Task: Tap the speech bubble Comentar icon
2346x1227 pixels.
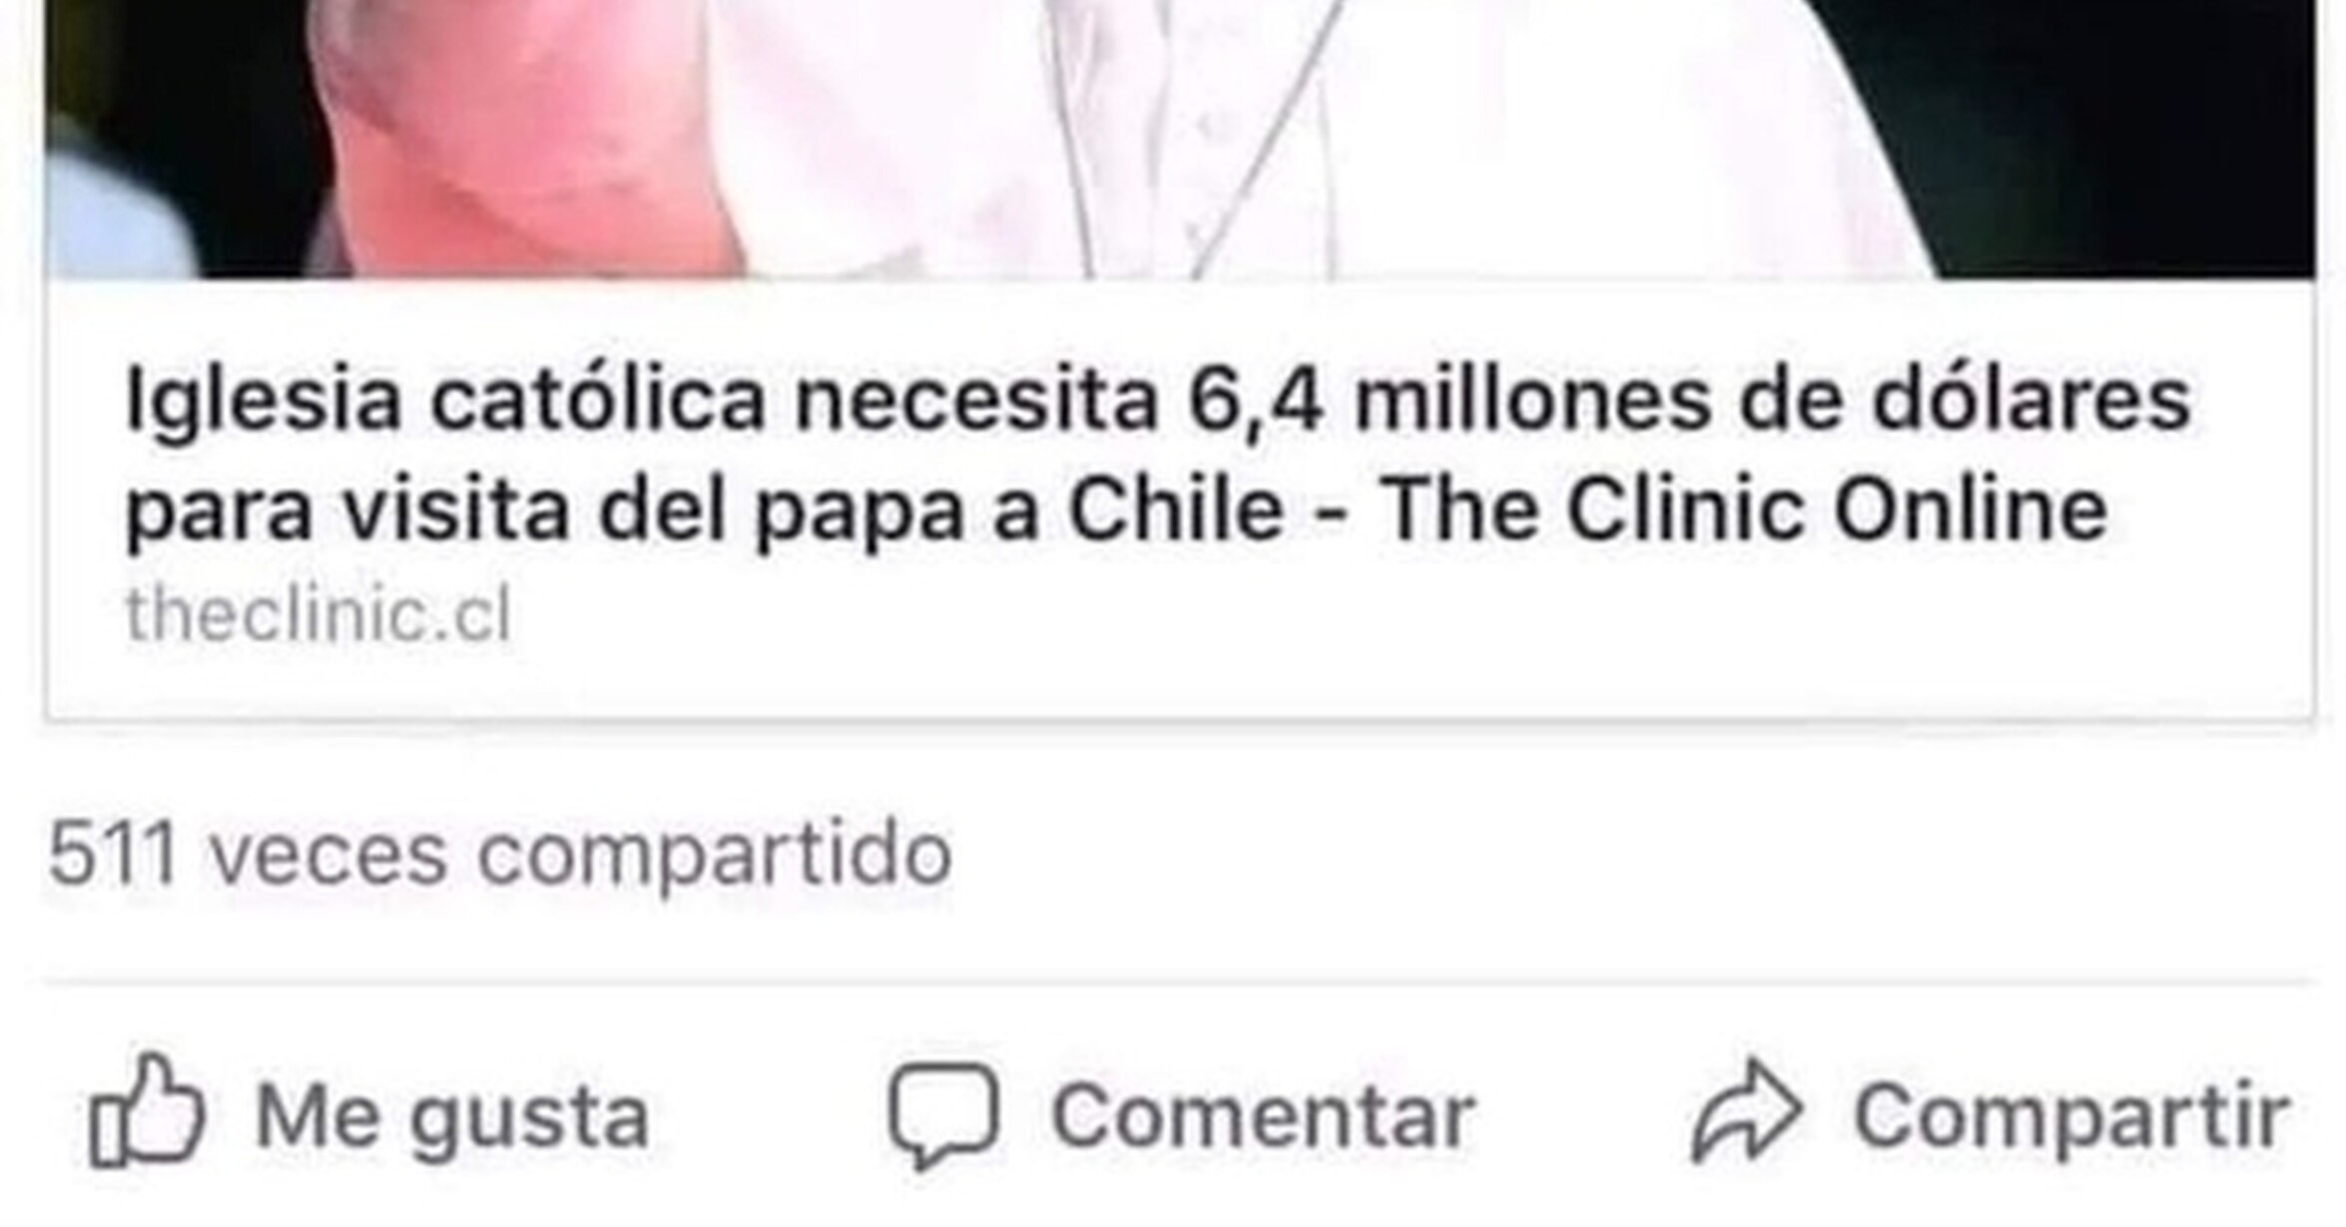Action: pyautogui.click(x=943, y=1114)
